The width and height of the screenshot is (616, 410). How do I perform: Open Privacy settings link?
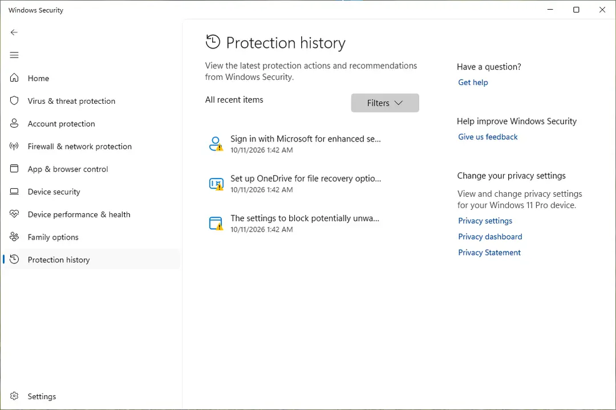pos(485,221)
